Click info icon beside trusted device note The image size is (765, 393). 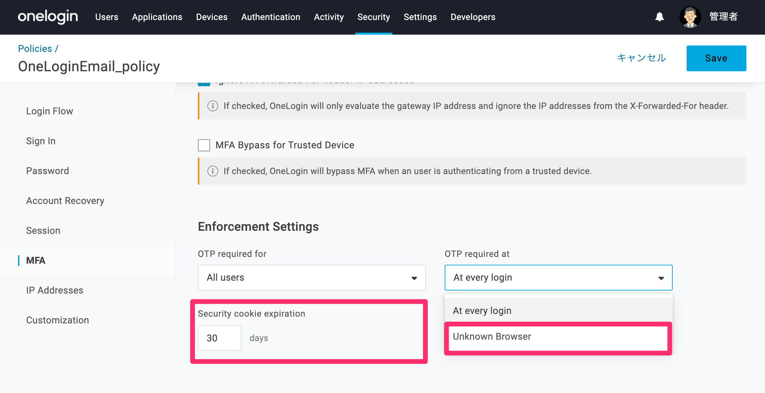tap(213, 171)
